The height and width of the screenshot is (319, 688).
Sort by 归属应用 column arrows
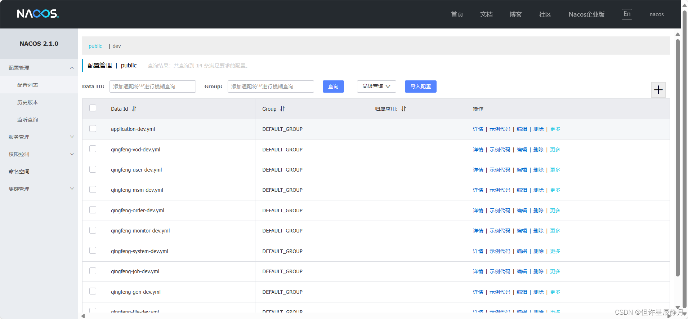tap(403, 109)
